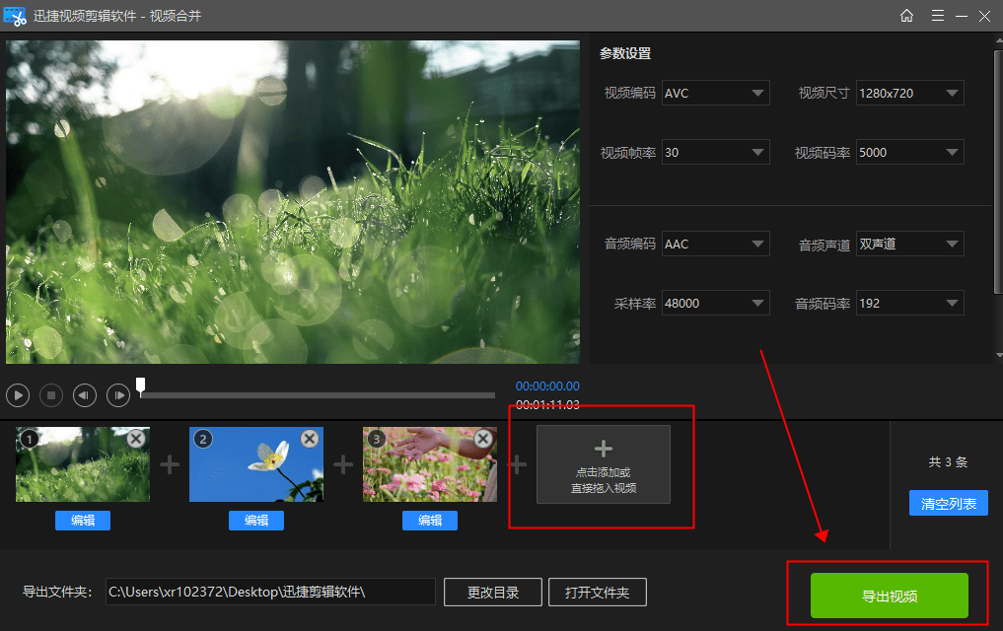Viewport: 1003px width, 631px height.
Task: Click the video preview area
Action: [293, 202]
